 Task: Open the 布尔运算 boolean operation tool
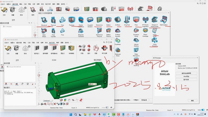click(x=105, y=48)
